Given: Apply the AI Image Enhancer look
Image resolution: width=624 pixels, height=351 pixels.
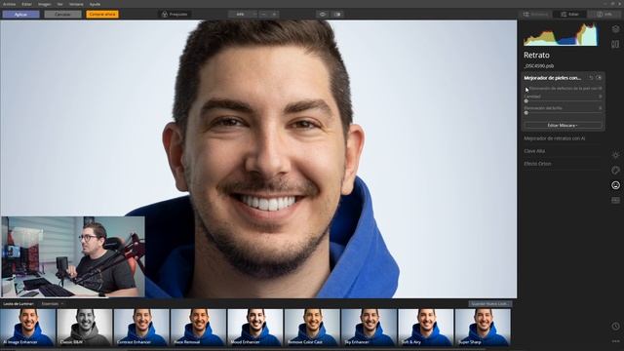Looking at the screenshot, I should 28,328.
